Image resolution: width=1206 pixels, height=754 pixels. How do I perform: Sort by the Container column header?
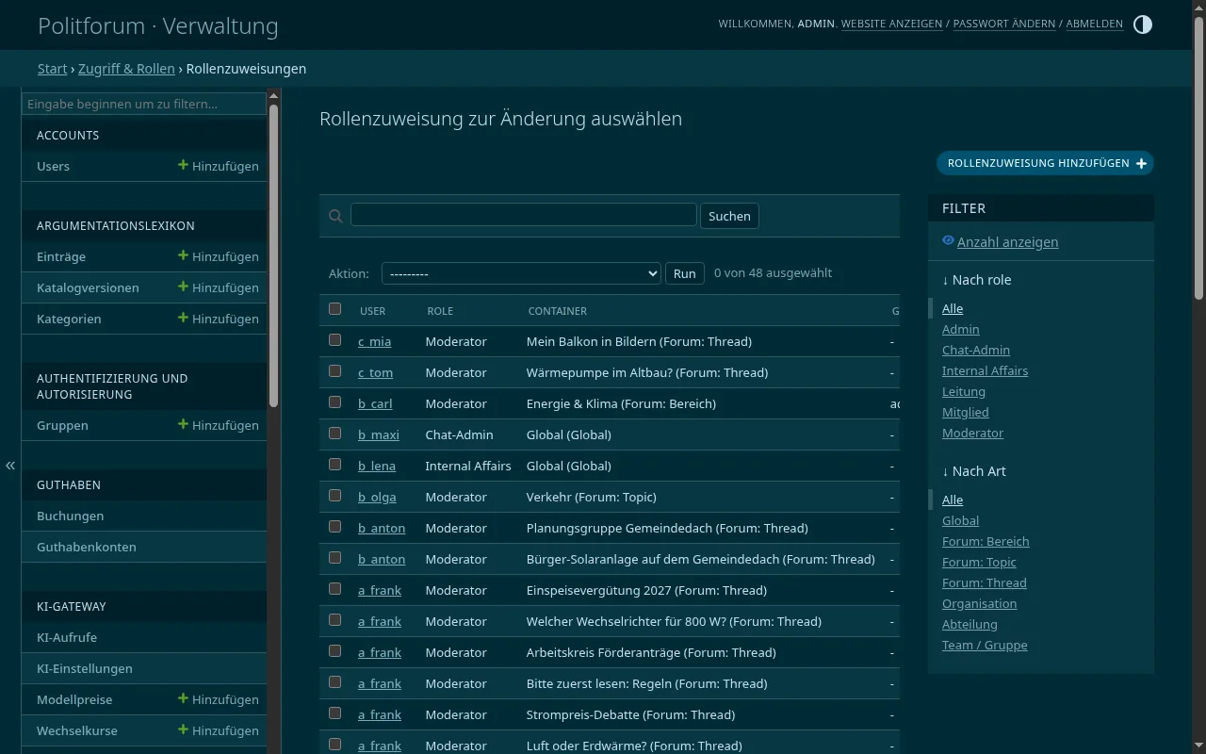557,310
